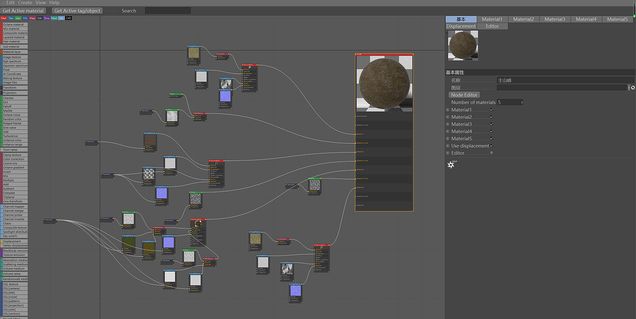
Task: Switch to the 基本 tab
Action: pos(461,19)
